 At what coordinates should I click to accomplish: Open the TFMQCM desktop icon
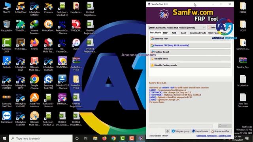pyautogui.click(x=76, y=26)
